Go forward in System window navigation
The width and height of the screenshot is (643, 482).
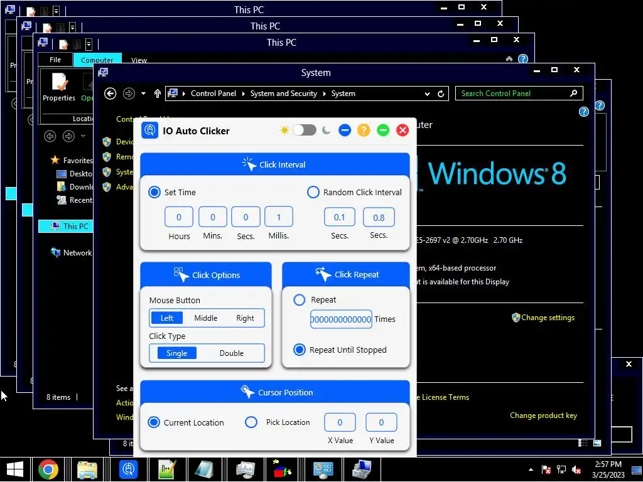(129, 94)
